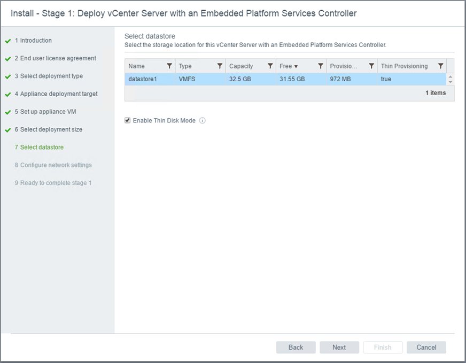Click the Name column filter icon

(169, 66)
